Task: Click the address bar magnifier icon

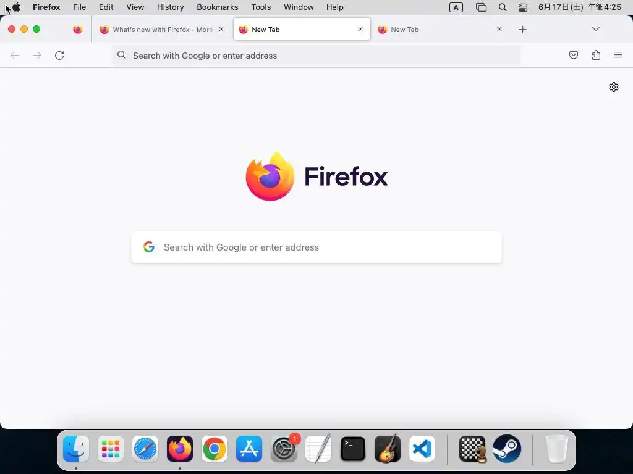Action: point(122,55)
